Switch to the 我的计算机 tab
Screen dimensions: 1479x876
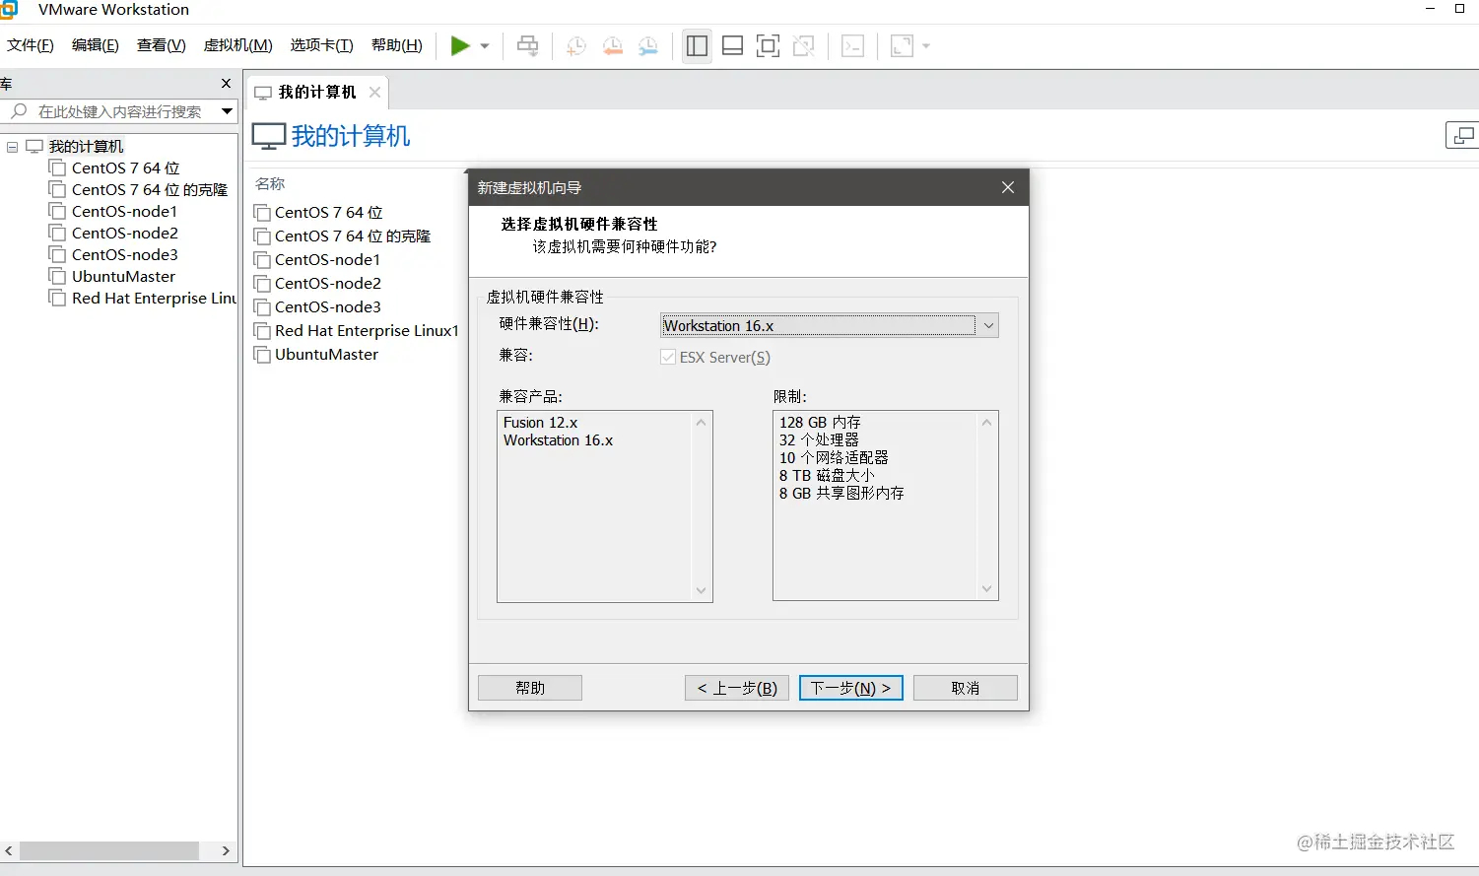[317, 92]
